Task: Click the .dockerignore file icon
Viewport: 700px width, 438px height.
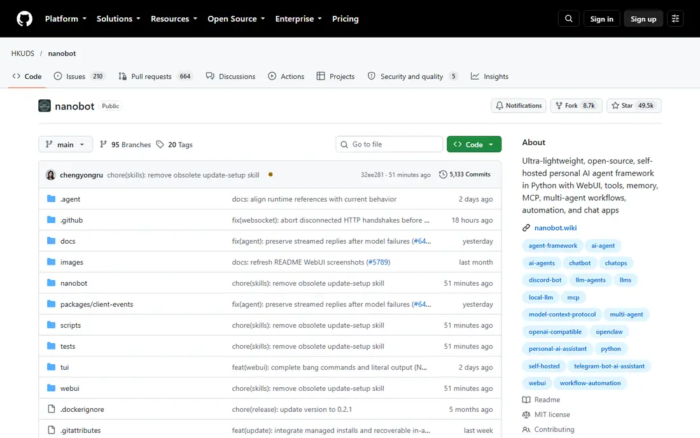Action: (x=52, y=409)
